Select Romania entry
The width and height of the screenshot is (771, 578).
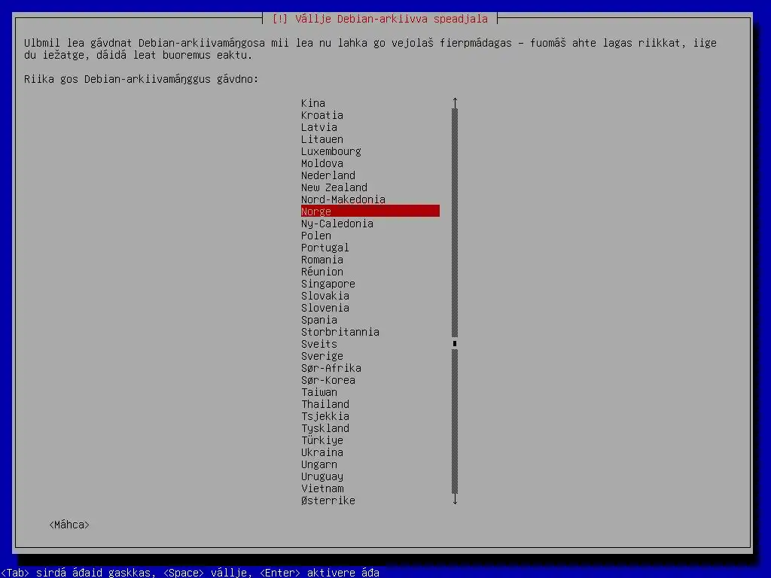pyautogui.click(x=370, y=260)
